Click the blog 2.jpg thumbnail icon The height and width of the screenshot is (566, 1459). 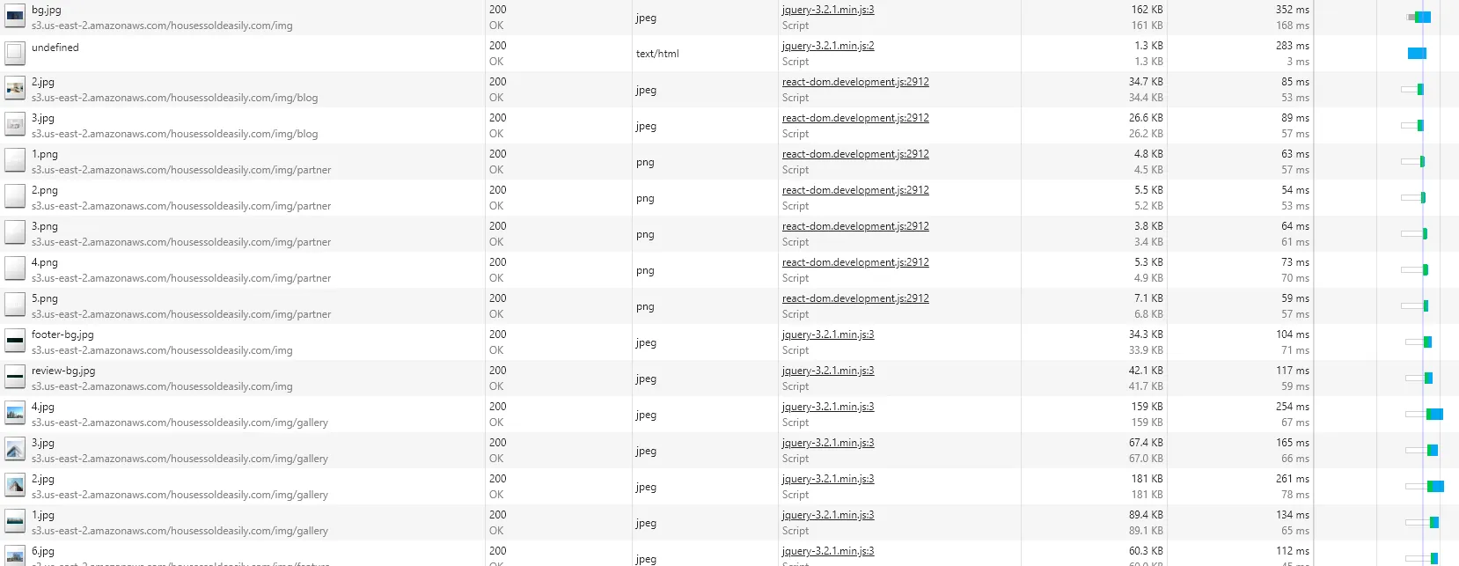point(15,89)
